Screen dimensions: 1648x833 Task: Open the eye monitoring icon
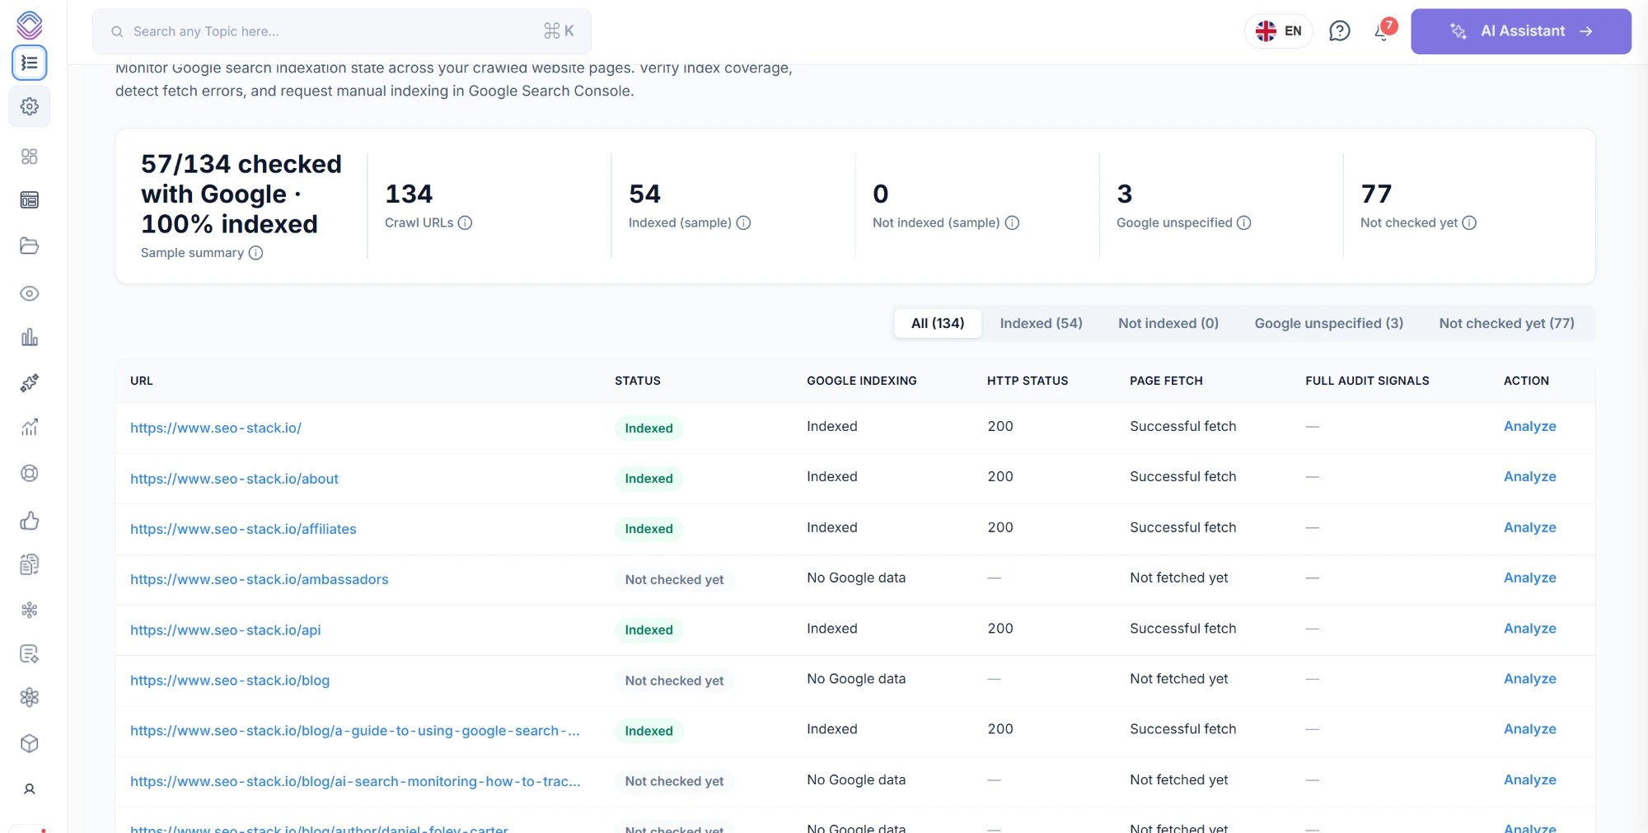30,293
